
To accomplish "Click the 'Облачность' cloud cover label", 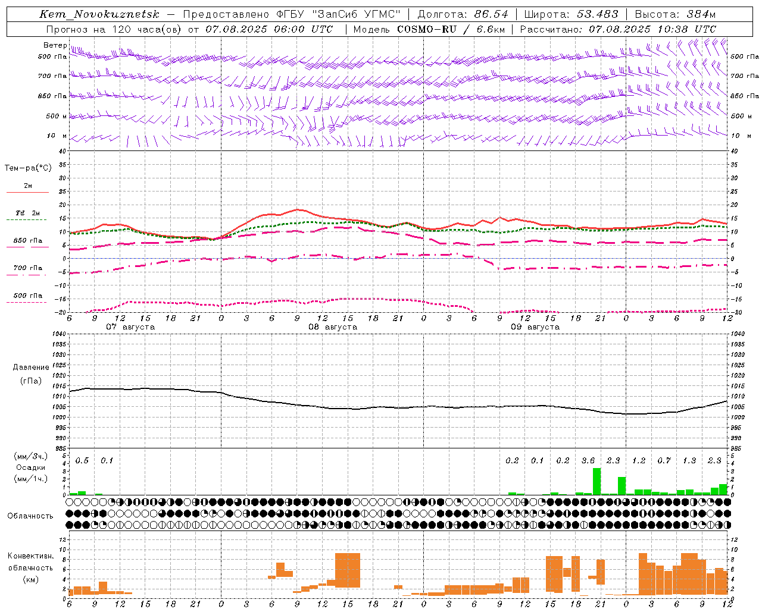I will pyautogui.click(x=30, y=516).
